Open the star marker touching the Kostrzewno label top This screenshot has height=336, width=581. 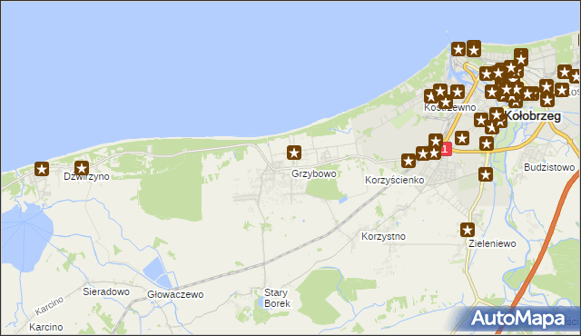(446, 102)
